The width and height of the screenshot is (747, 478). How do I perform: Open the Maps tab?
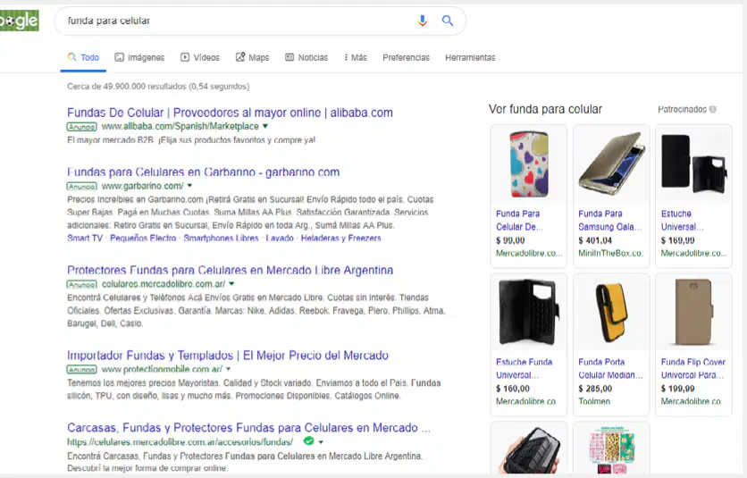pyautogui.click(x=253, y=58)
